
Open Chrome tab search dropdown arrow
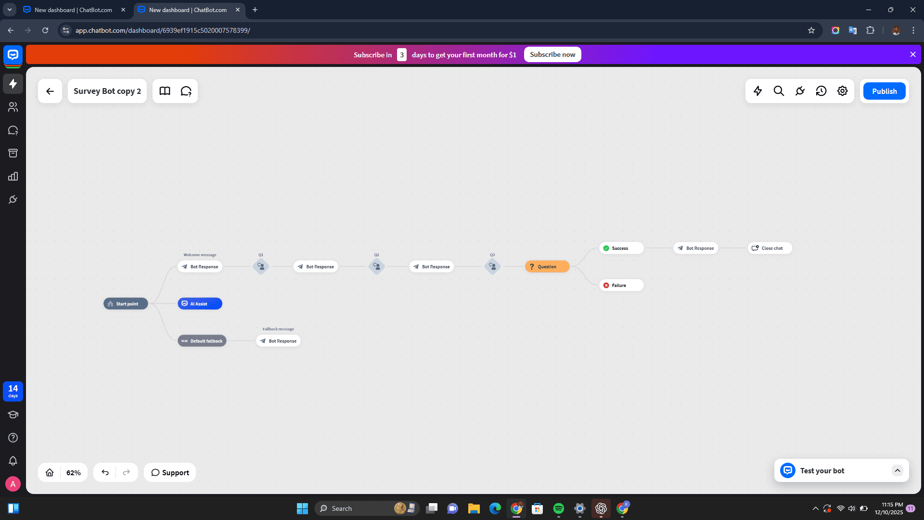click(9, 10)
